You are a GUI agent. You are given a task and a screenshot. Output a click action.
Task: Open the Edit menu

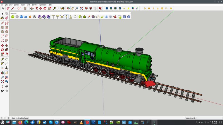click(6, 5)
